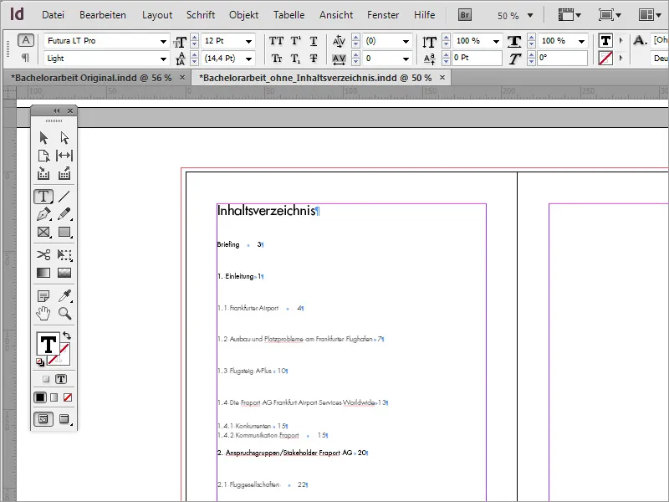This screenshot has height=502, width=669.
Task: Click the skew angle 0° field
Action: 562,58
